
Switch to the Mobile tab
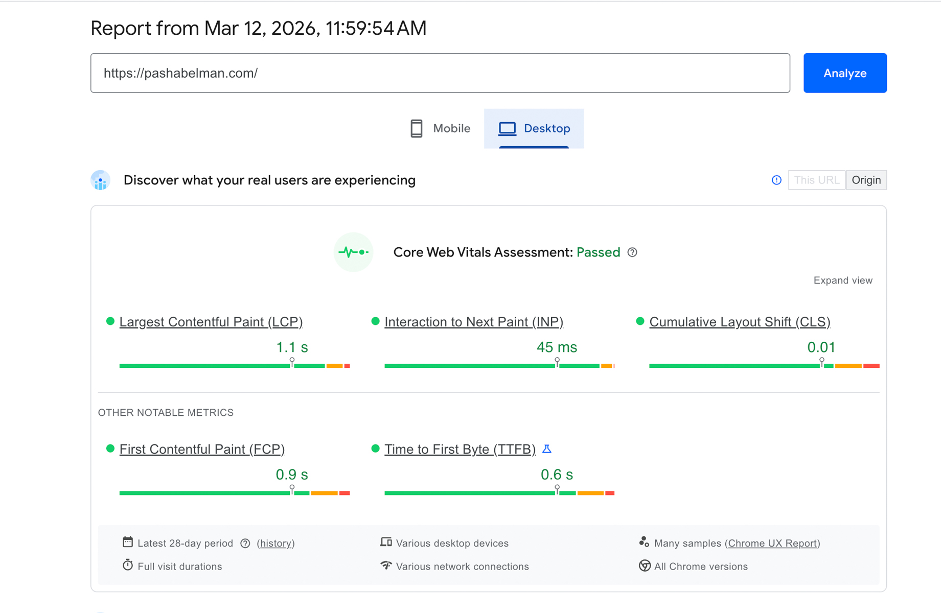pyautogui.click(x=440, y=128)
